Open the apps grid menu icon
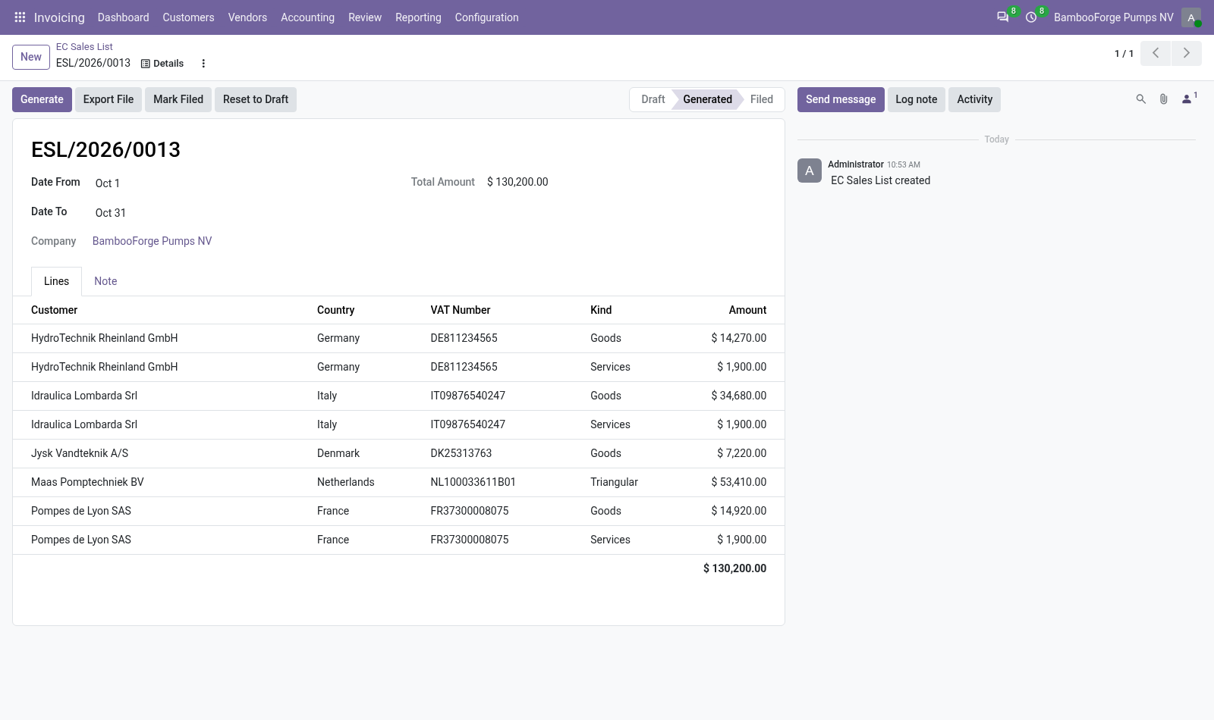This screenshot has width=1214, height=720. [20, 17]
